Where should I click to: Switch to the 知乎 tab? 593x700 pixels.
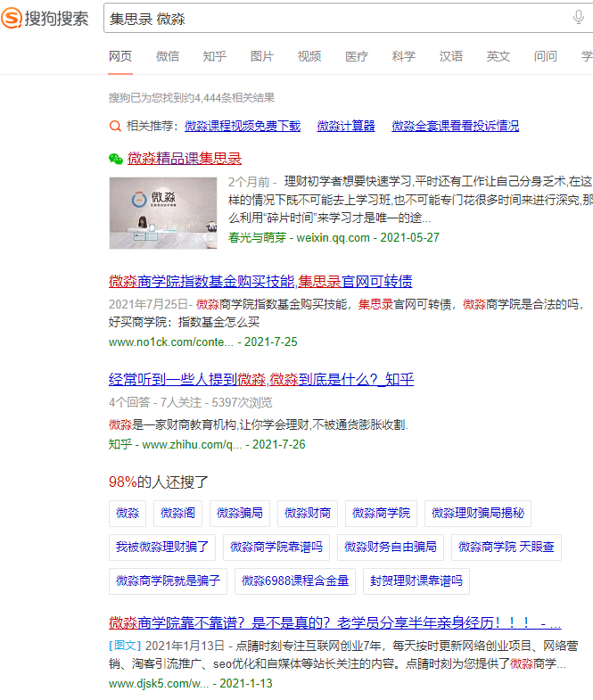(215, 56)
